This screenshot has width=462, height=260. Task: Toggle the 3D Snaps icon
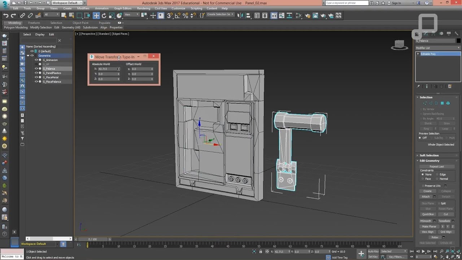click(x=170, y=16)
